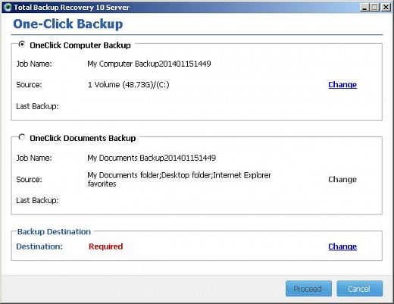
Task: Maximize the backup dialog window
Action: pos(375,7)
